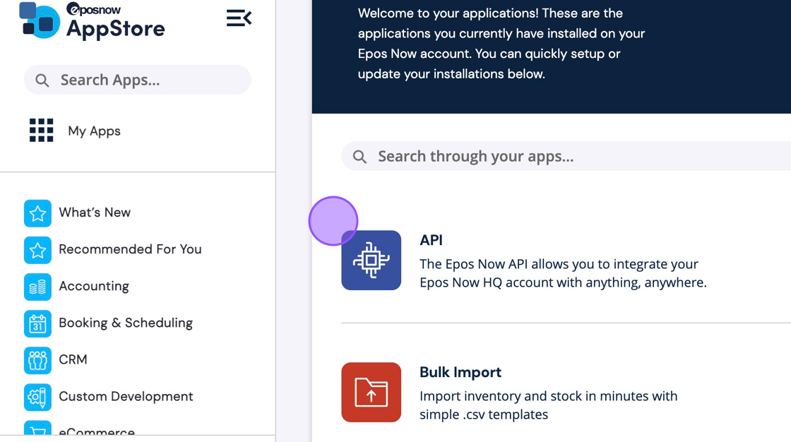Click the Accounting category label
The height and width of the screenshot is (442, 791).
94,286
